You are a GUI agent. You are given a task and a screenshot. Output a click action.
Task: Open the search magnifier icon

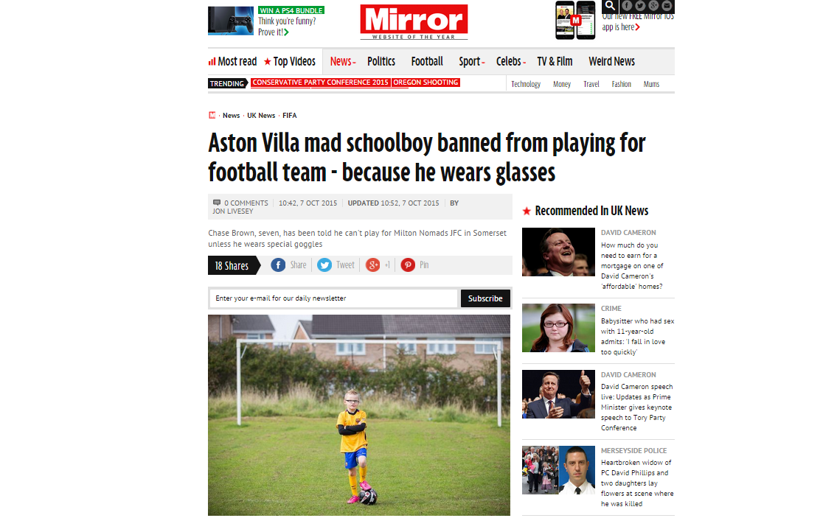(x=610, y=6)
